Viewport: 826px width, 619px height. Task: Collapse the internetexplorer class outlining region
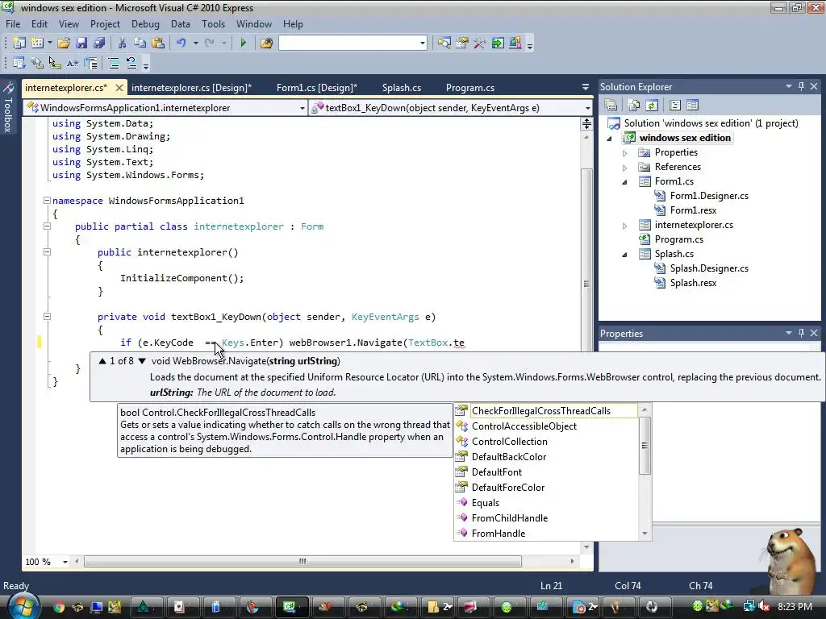click(x=47, y=226)
